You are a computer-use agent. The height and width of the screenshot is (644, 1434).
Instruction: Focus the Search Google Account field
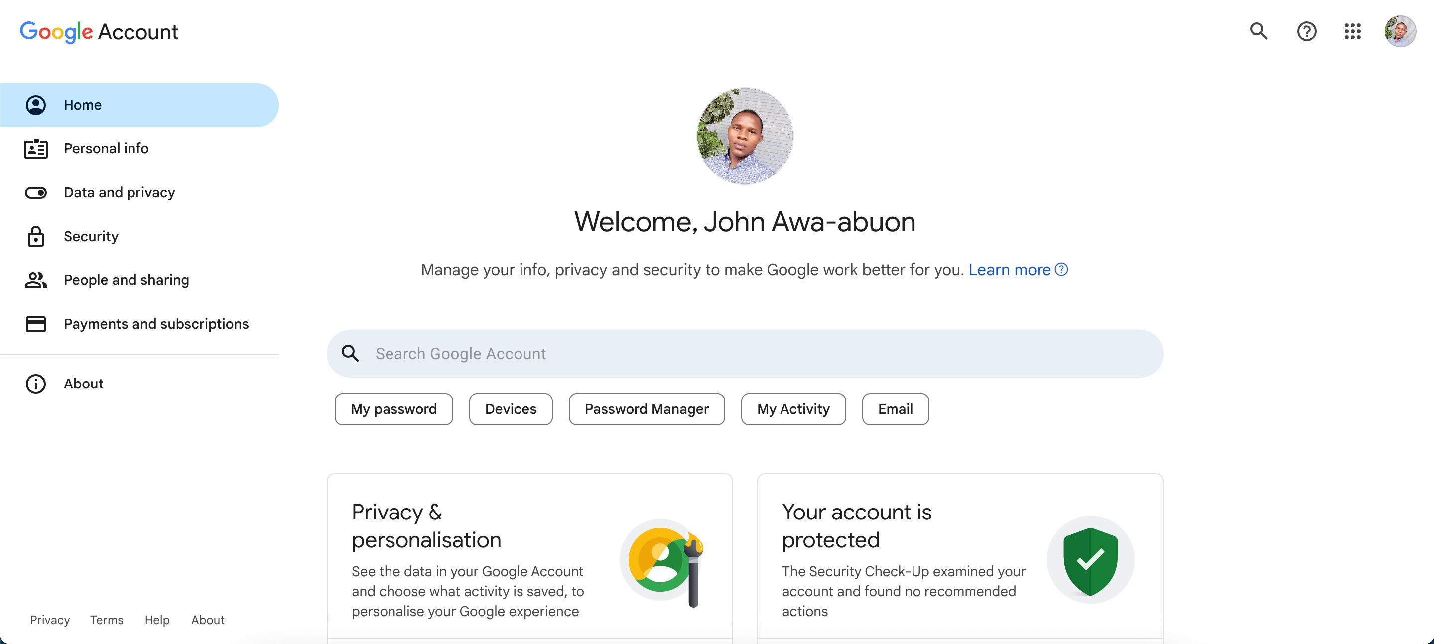point(744,354)
